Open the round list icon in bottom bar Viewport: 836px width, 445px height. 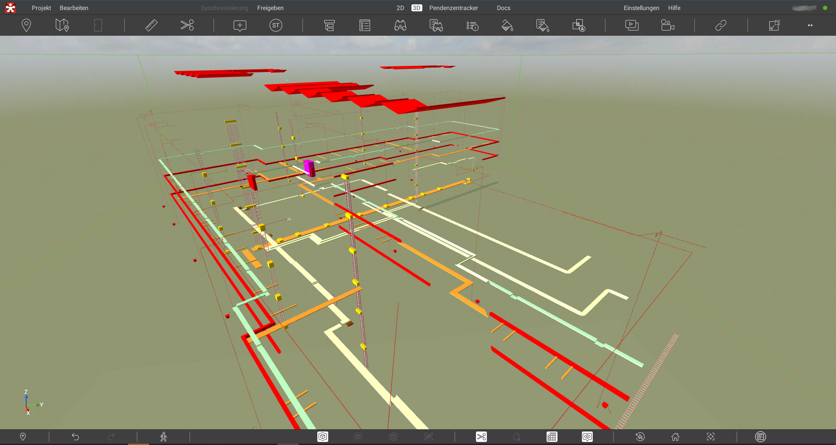[x=761, y=437]
